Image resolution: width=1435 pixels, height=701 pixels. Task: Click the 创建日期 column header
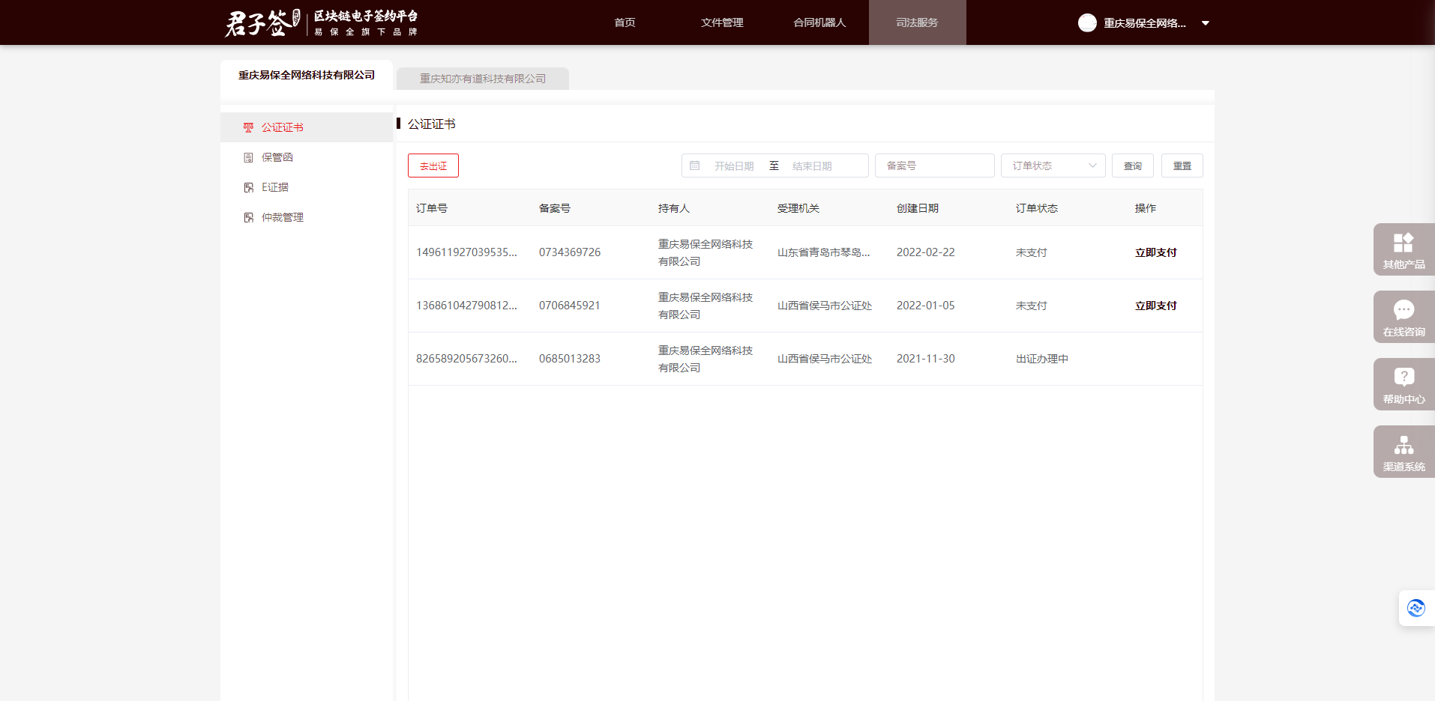coord(918,208)
